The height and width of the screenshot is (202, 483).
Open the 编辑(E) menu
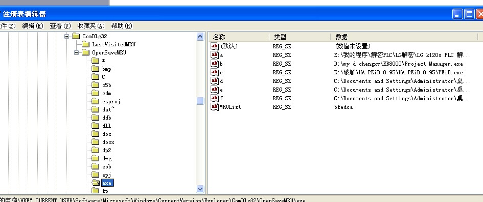coord(33,26)
